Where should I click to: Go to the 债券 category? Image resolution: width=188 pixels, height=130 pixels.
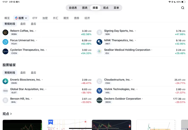(77, 18)
